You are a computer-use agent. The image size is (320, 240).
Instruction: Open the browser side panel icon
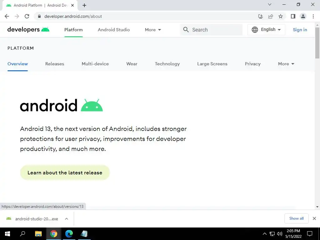tap(293, 16)
